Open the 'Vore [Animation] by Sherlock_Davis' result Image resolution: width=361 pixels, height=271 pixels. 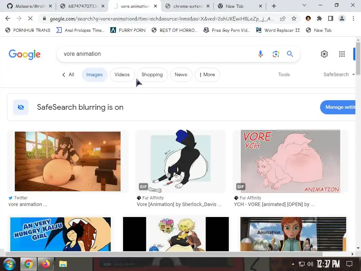(179, 204)
